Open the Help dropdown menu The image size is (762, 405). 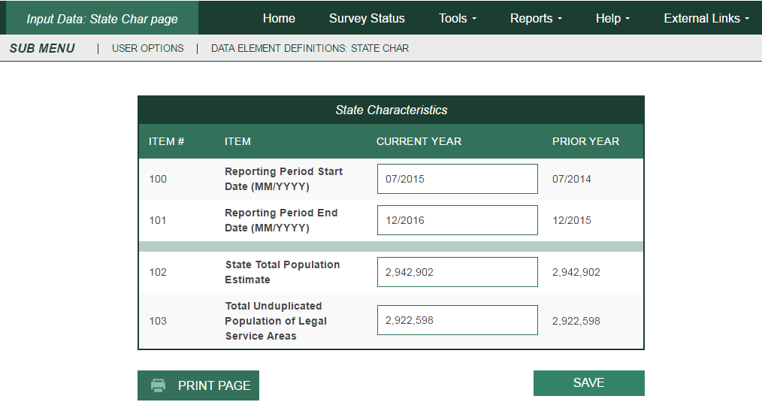click(612, 18)
